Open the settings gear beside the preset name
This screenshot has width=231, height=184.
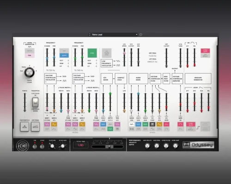click(x=140, y=34)
